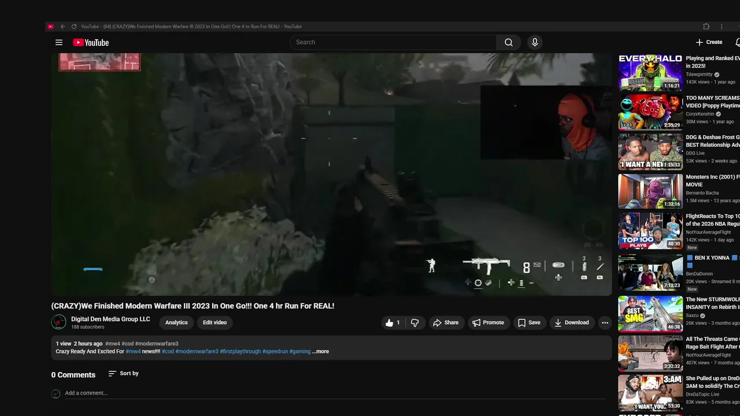The height and width of the screenshot is (416, 740).
Task: Click the #gaming hashtag
Action: point(300,351)
